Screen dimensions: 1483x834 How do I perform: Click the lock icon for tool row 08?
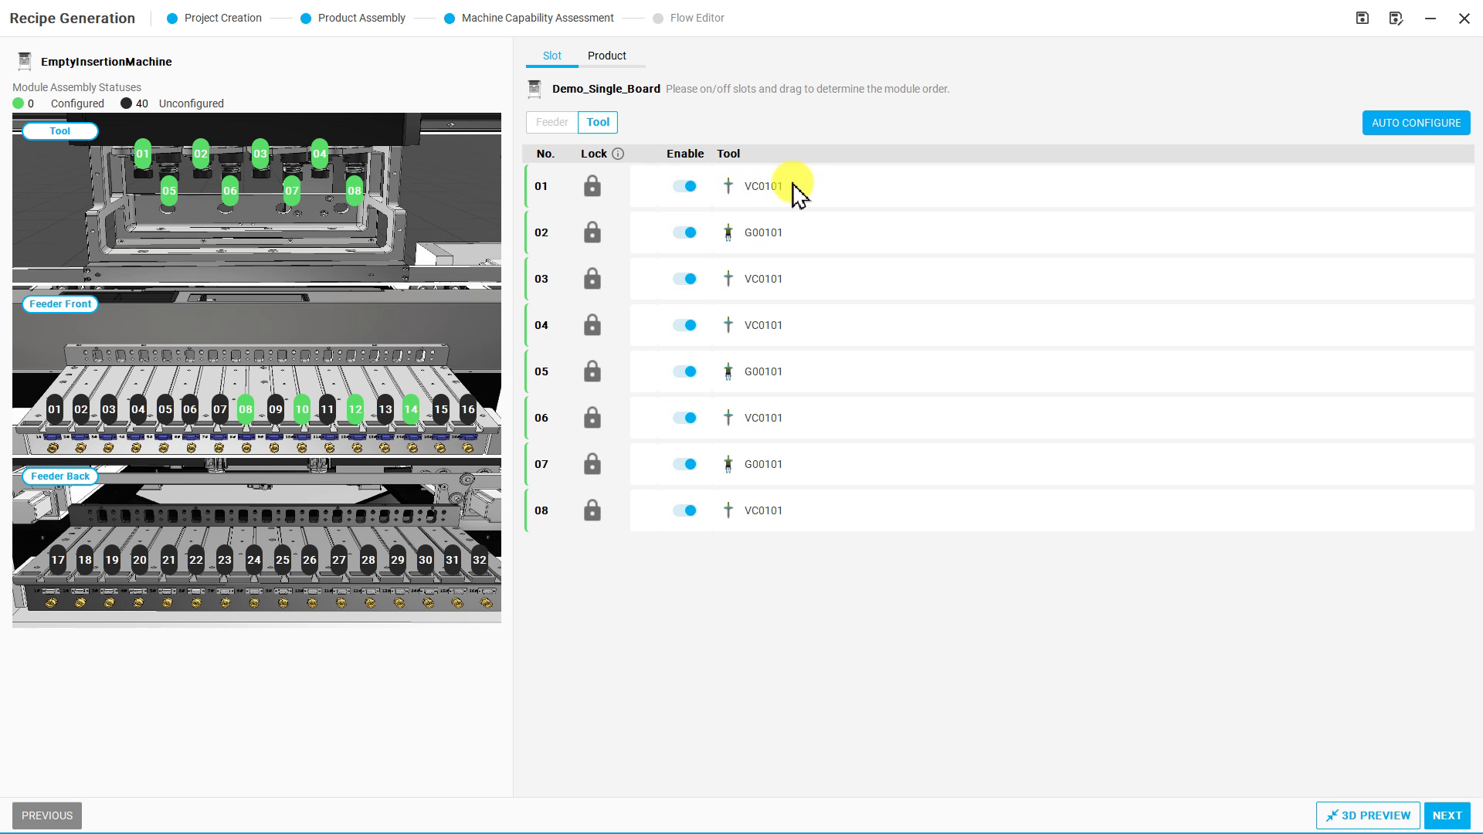[x=592, y=510]
